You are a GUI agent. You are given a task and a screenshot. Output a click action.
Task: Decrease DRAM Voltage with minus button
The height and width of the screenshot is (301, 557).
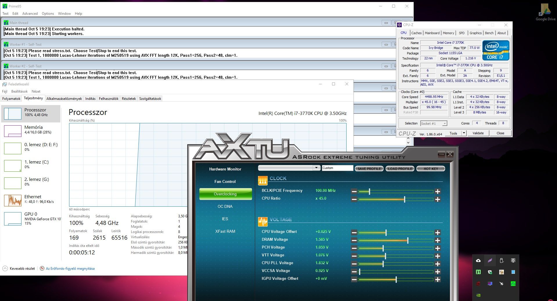(354, 240)
